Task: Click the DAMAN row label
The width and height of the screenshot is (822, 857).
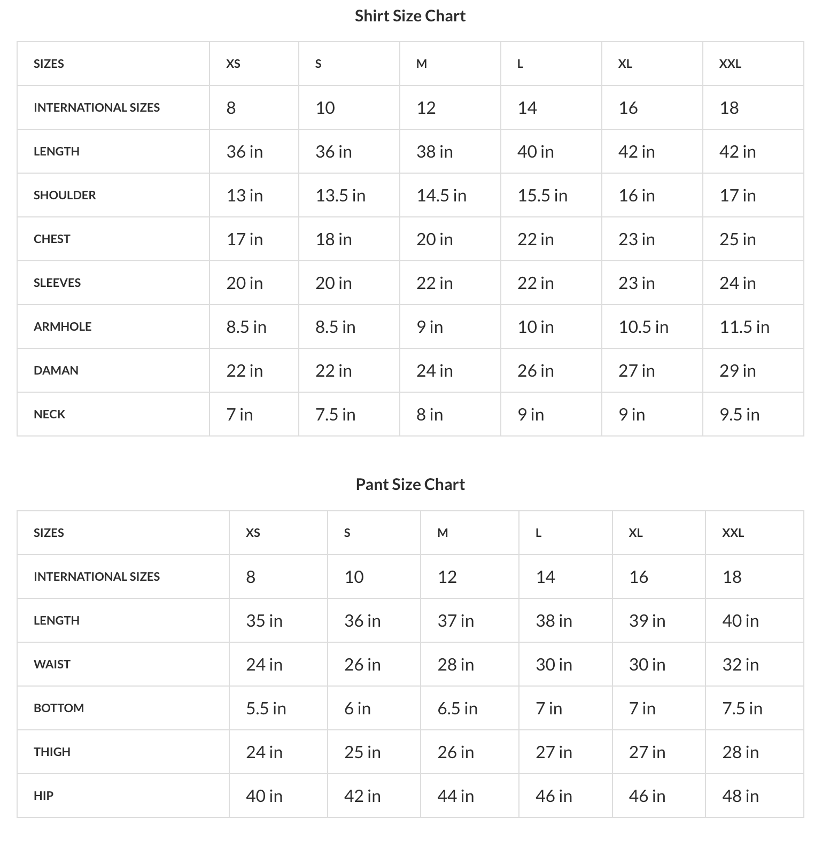Action: (x=56, y=371)
